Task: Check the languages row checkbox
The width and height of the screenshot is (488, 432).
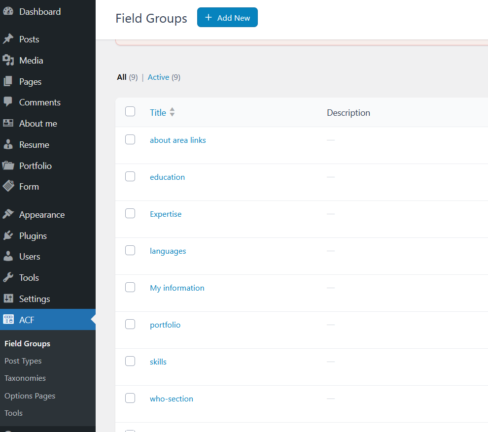Action: tap(130, 250)
